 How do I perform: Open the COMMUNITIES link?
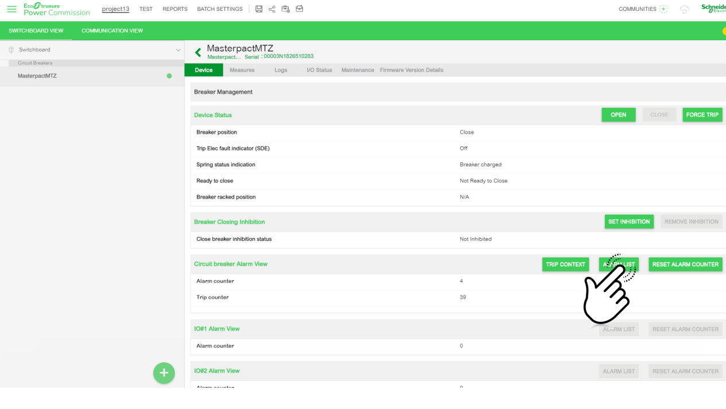coord(638,9)
